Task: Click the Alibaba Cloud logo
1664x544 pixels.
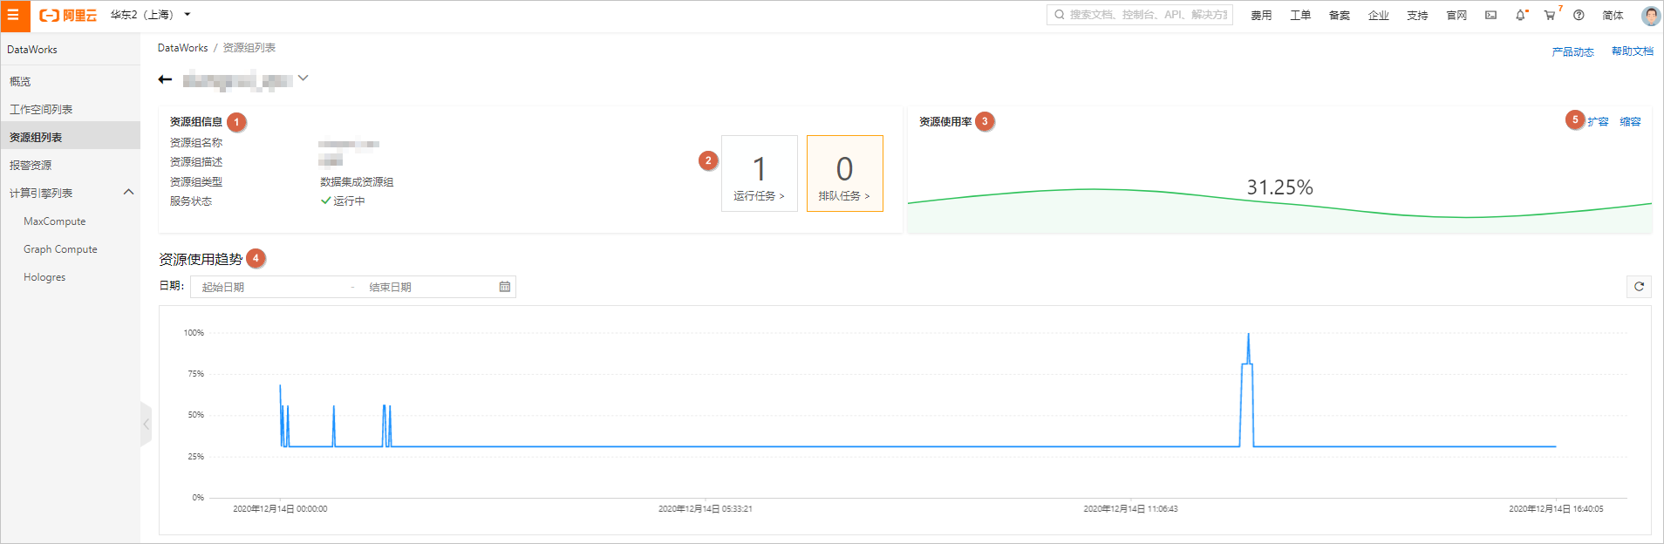Action: 68,15
